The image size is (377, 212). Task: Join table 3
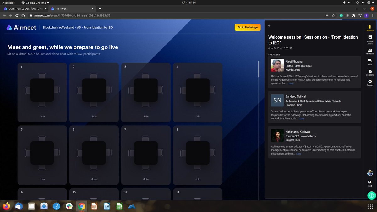click(x=146, y=116)
